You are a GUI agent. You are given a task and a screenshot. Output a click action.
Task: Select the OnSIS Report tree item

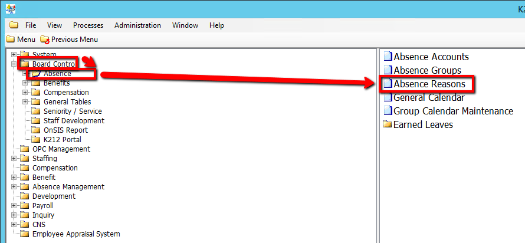coord(65,130)
